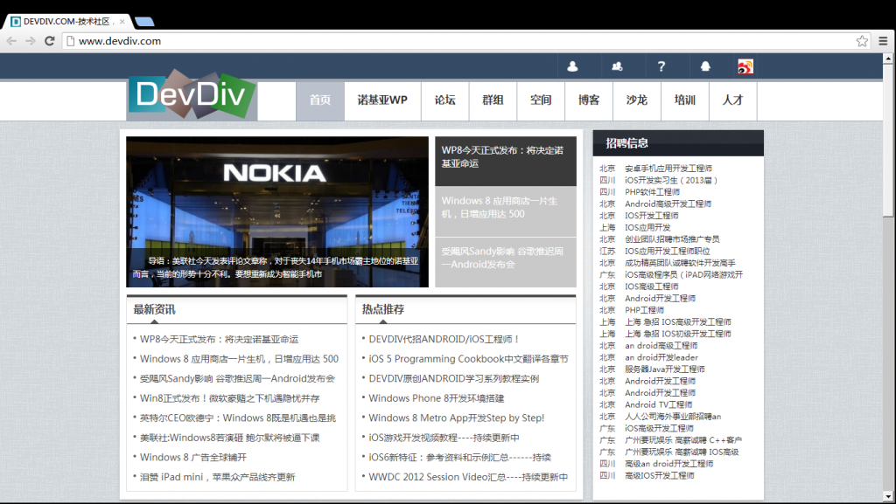Image resolution: width=896 pixels, height=504 pixels.
Task: Open the Chrome hamburger menu icon
Action: (x=884, y=40)
